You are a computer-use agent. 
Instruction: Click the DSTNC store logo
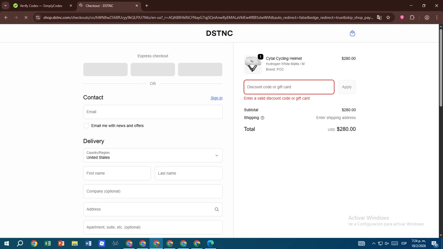[219, 33]
